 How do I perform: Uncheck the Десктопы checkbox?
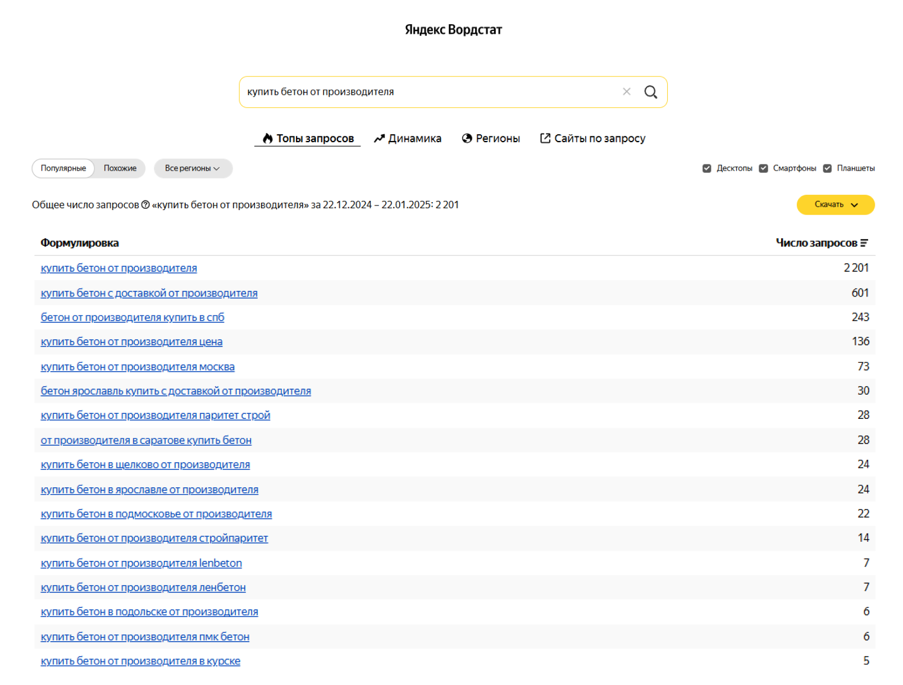click(x=706, y=168)
